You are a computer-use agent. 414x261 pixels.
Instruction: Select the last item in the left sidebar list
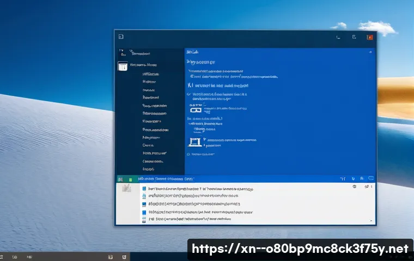[x=150, y=170]
